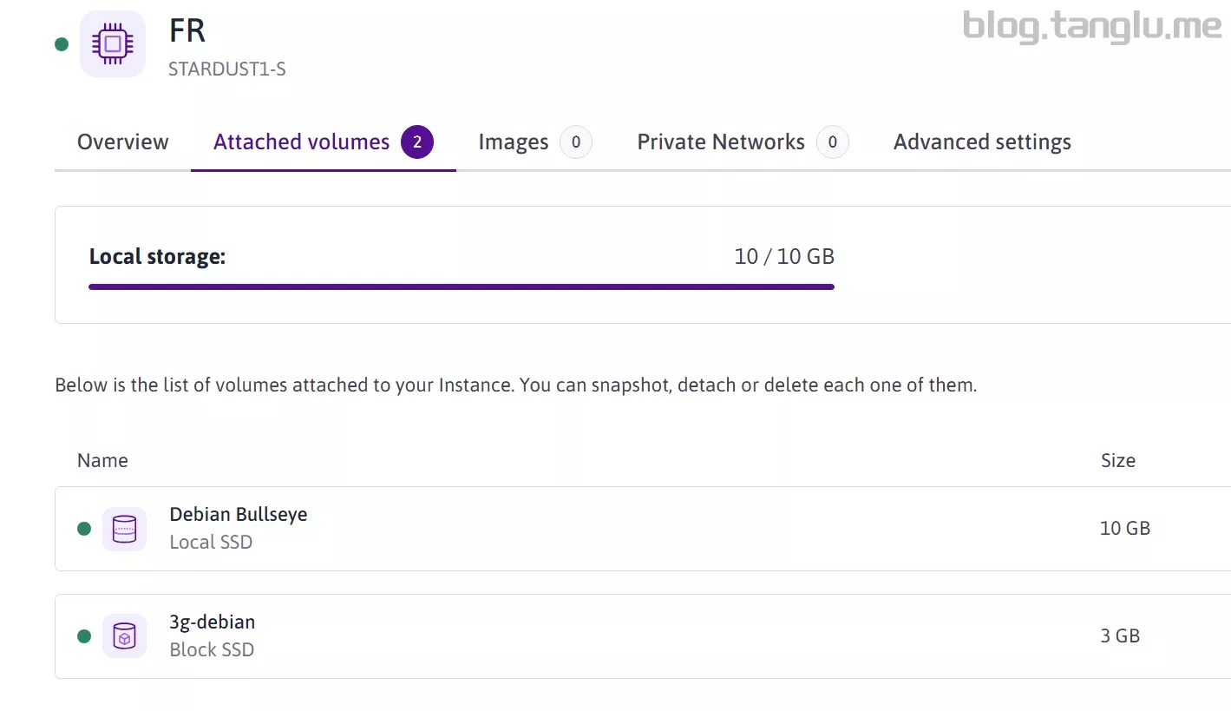Click the Private Networks count badge
Image resolution: width=1231 pixels, height=711 pixels.
(x=832, y=142)
